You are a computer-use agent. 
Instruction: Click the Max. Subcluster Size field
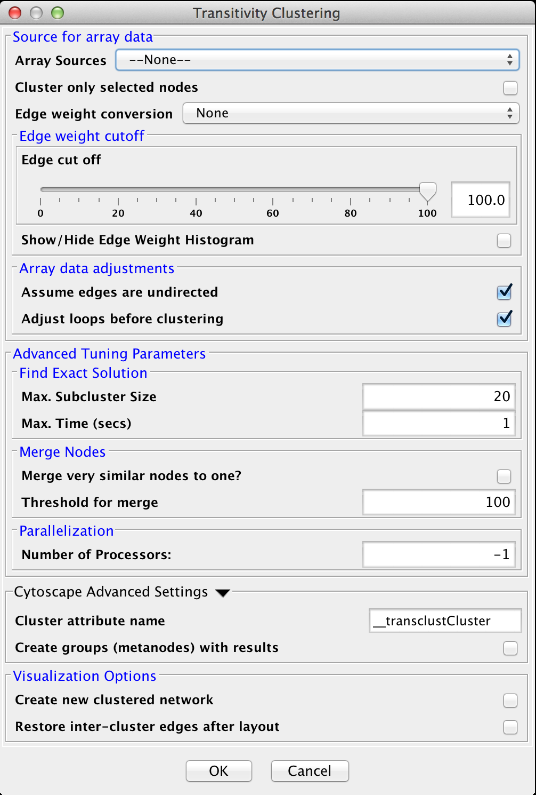(438, 396)
